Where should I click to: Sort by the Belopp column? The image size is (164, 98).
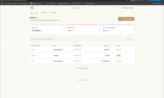[x=107, y=46]
